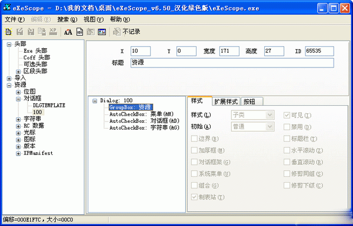Click the eXeScope title bar app icon
Viewport: 353px width, 226px height.
pyautogui.click(x=7, y=8)
